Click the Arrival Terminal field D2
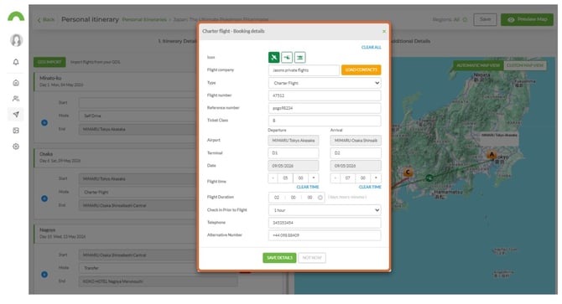562x304 pixels. point(356,153)
